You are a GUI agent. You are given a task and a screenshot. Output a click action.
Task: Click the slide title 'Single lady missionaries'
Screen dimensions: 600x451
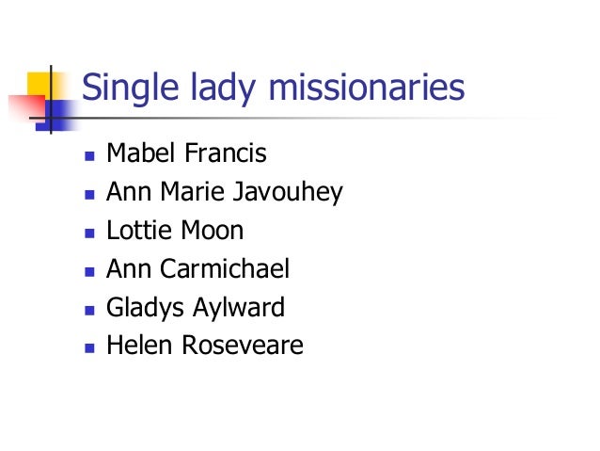[x=273, y=89]
